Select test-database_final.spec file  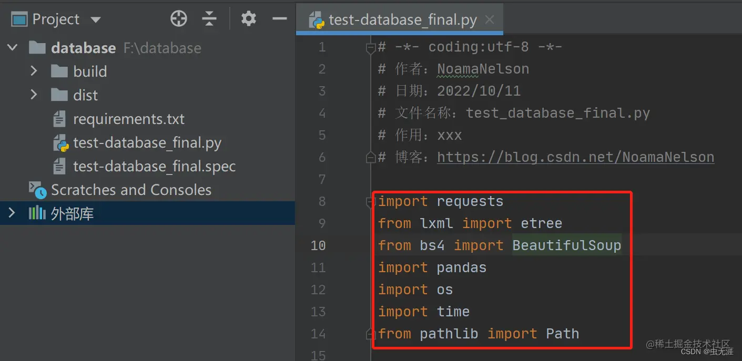click(154, 167)
